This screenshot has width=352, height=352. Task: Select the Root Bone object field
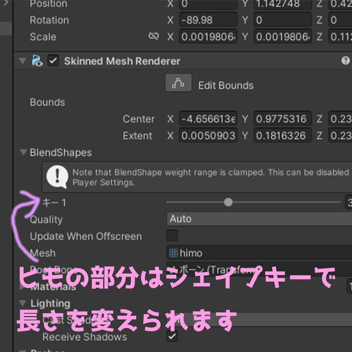coord(246,269)
